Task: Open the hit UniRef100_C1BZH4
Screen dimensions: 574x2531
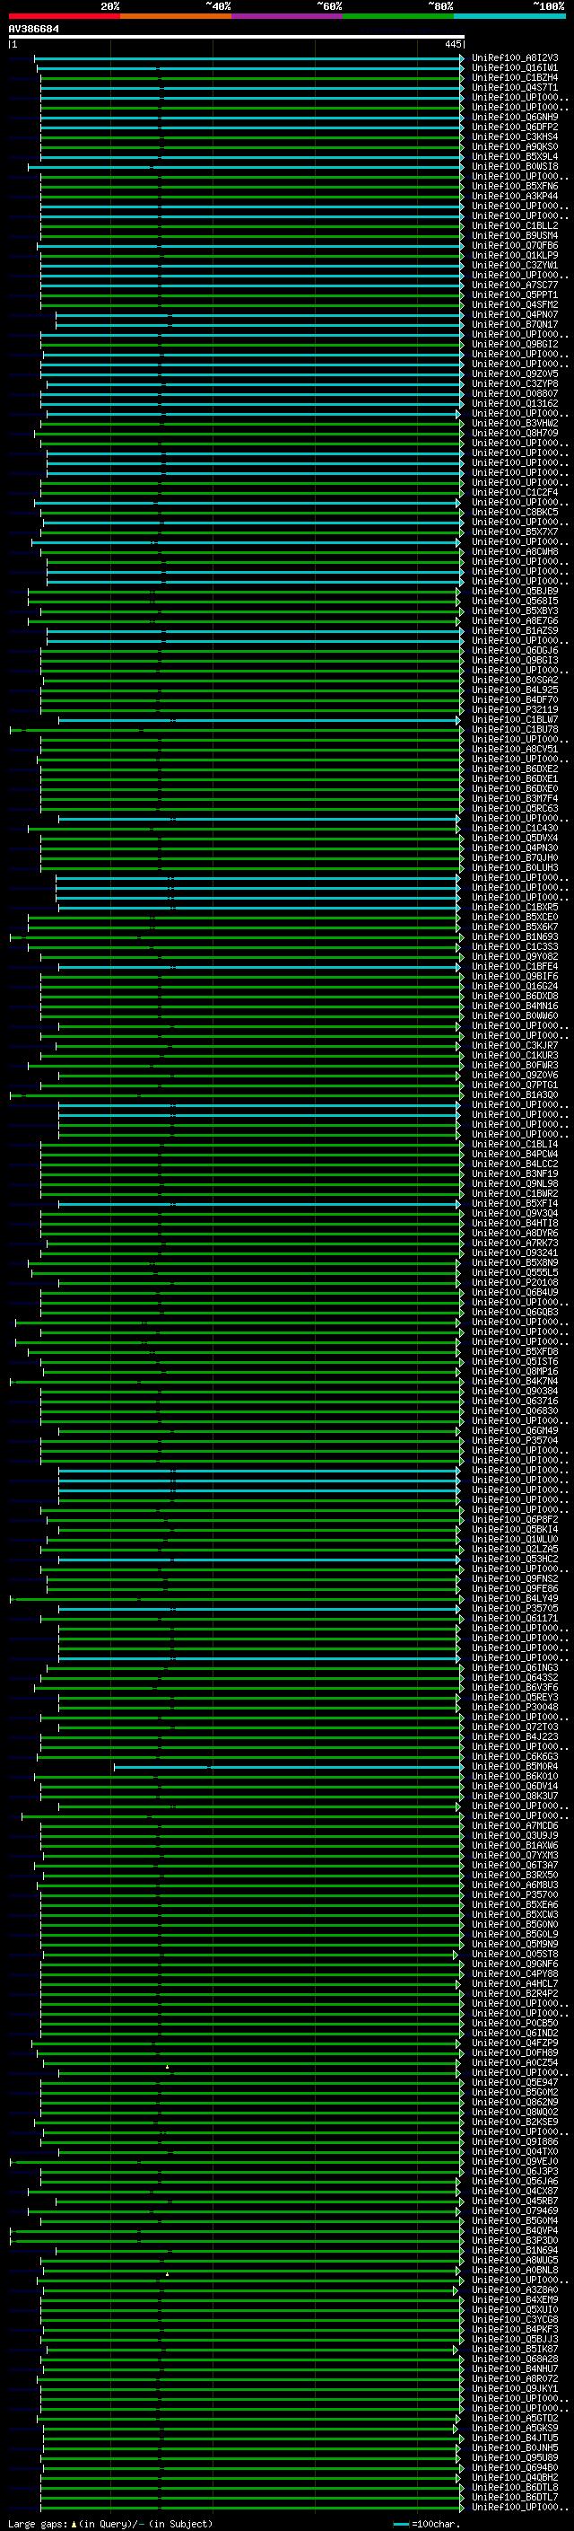Action: (515, 77)
